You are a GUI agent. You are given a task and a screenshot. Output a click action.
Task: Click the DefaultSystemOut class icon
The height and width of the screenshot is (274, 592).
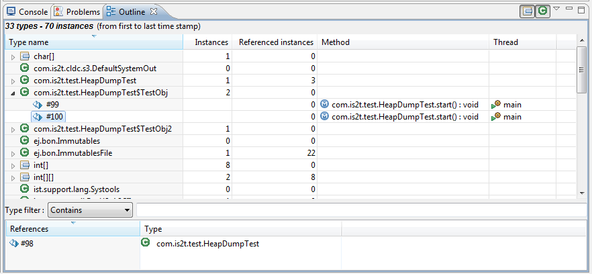pyautogui.click(x=25, y=68)
